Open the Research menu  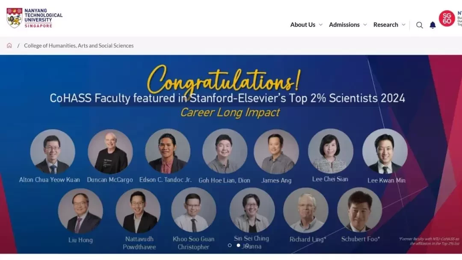point(386,25)
